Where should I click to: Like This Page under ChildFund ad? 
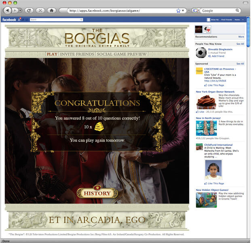(x=214, y=183)
